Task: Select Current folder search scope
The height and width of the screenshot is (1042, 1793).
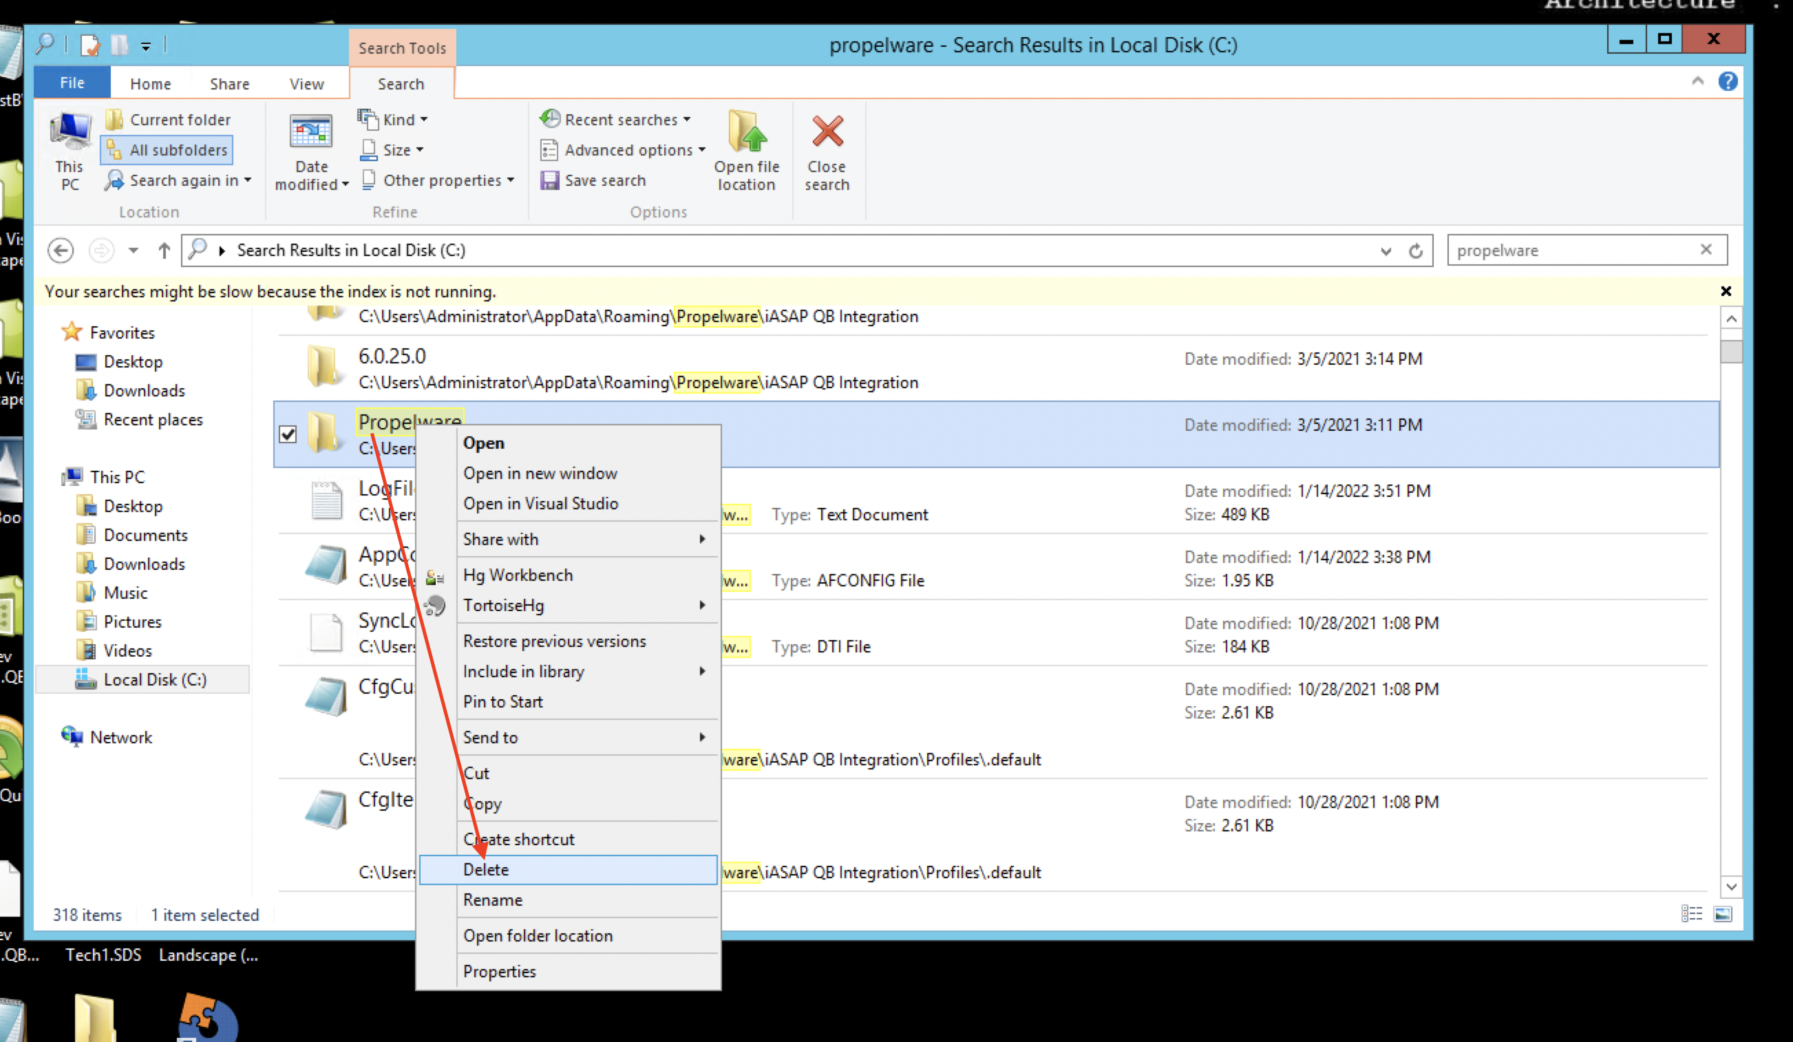Action: (169, 120)
